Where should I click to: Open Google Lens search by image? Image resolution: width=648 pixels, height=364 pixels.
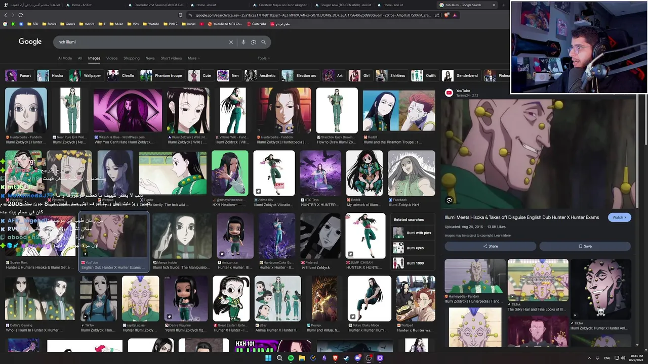[x=253, y=42]
